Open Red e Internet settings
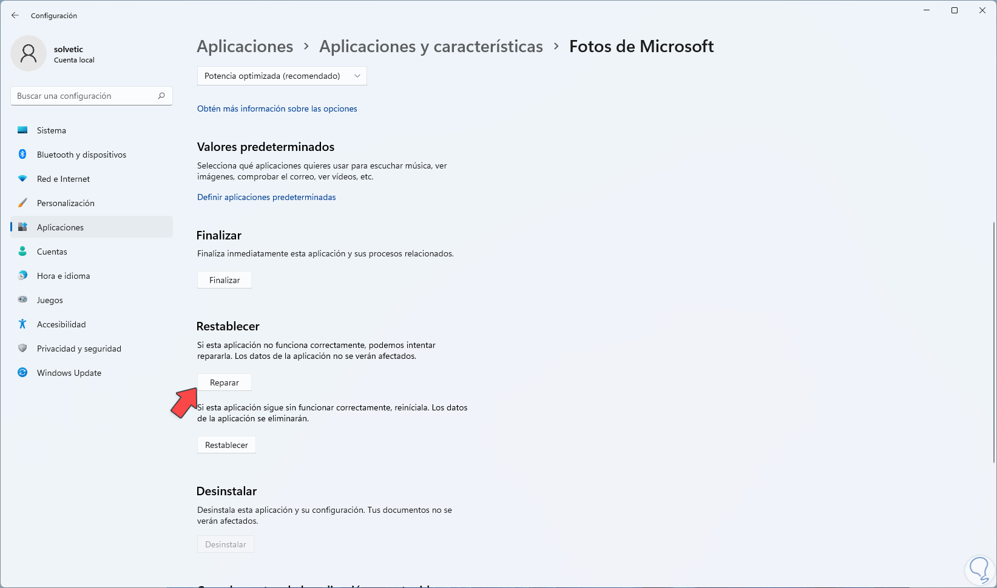Image resolution: width=997 pixels, height=588 pixels. tap(92, 179)
